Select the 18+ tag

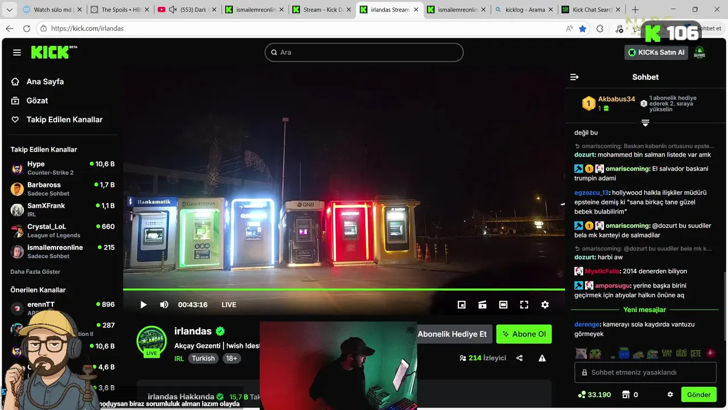click(231, 358)
